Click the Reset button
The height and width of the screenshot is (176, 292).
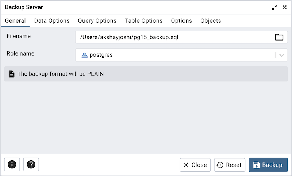point(230,165)
